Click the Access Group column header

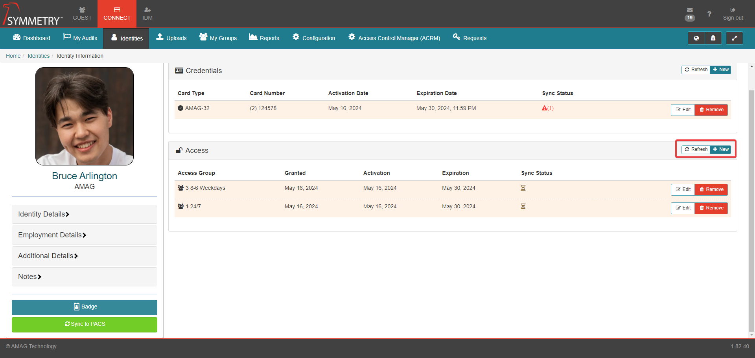[x=196, y=173]
